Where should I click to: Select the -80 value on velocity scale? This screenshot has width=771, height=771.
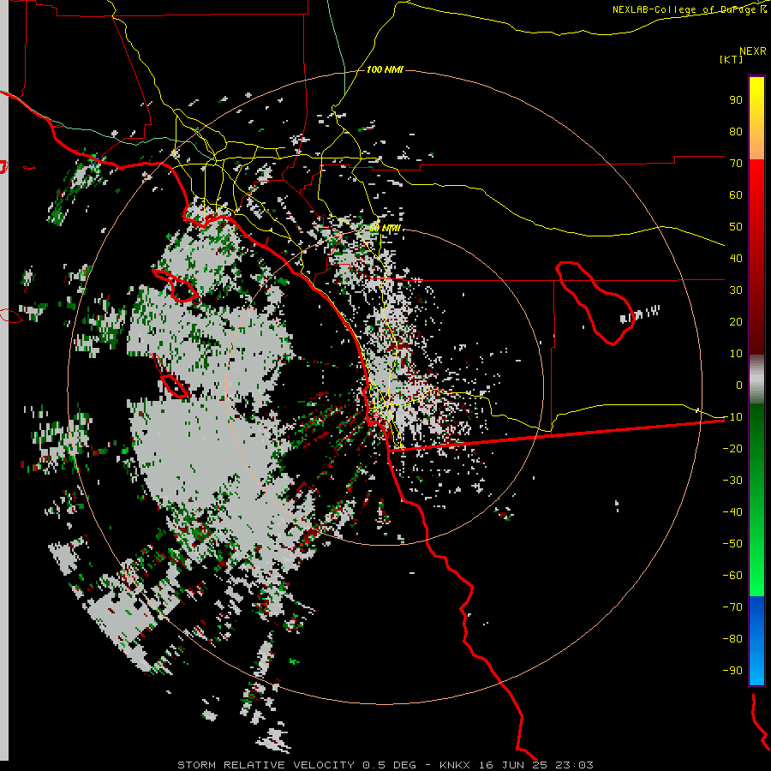pos(732,639)
